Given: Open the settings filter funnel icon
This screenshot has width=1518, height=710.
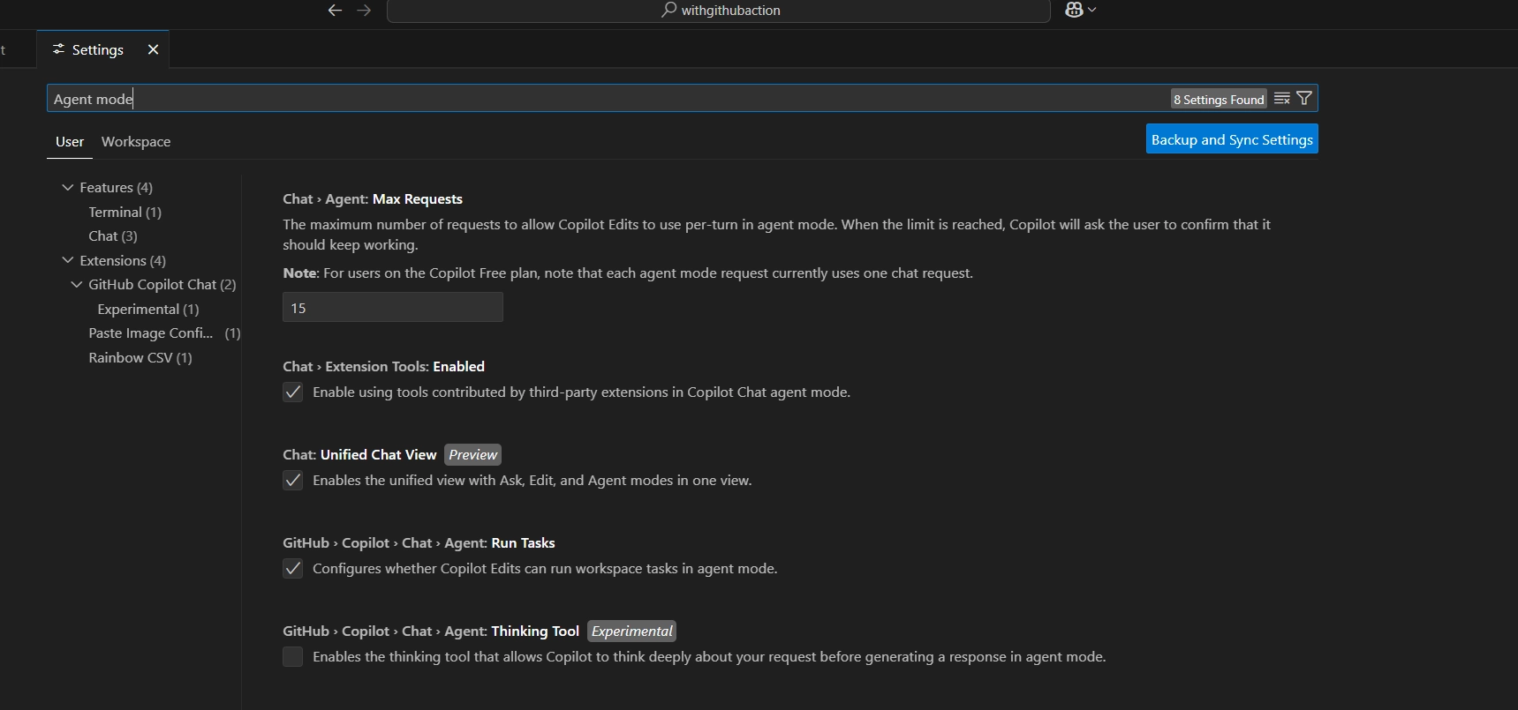Looking at the screenshot, I should pos(1304,99).
